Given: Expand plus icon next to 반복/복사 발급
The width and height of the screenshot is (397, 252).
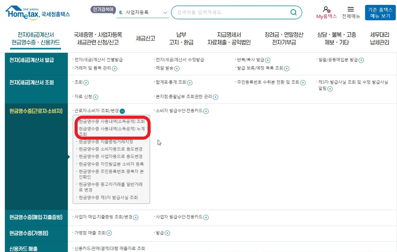Looking at the screenshot, I should (x=268, y=60).
